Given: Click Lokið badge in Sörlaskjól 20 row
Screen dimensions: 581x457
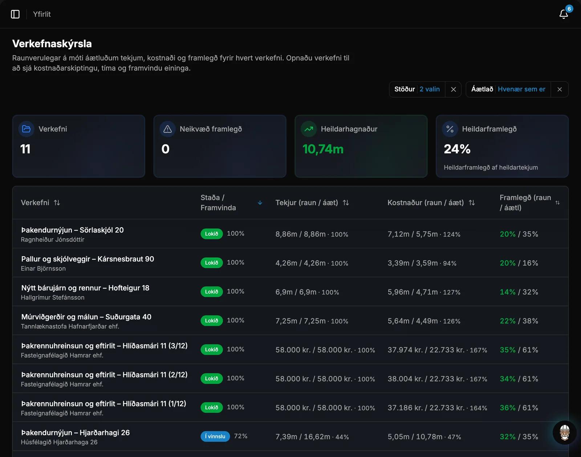Looking at the screenshot, I should pos(211,234).
